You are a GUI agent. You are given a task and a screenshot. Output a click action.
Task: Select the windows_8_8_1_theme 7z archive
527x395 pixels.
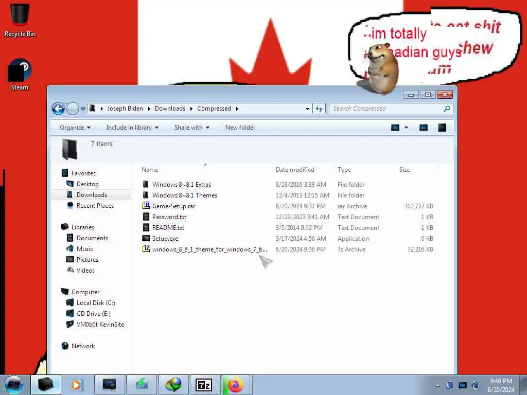coord(209,249)
